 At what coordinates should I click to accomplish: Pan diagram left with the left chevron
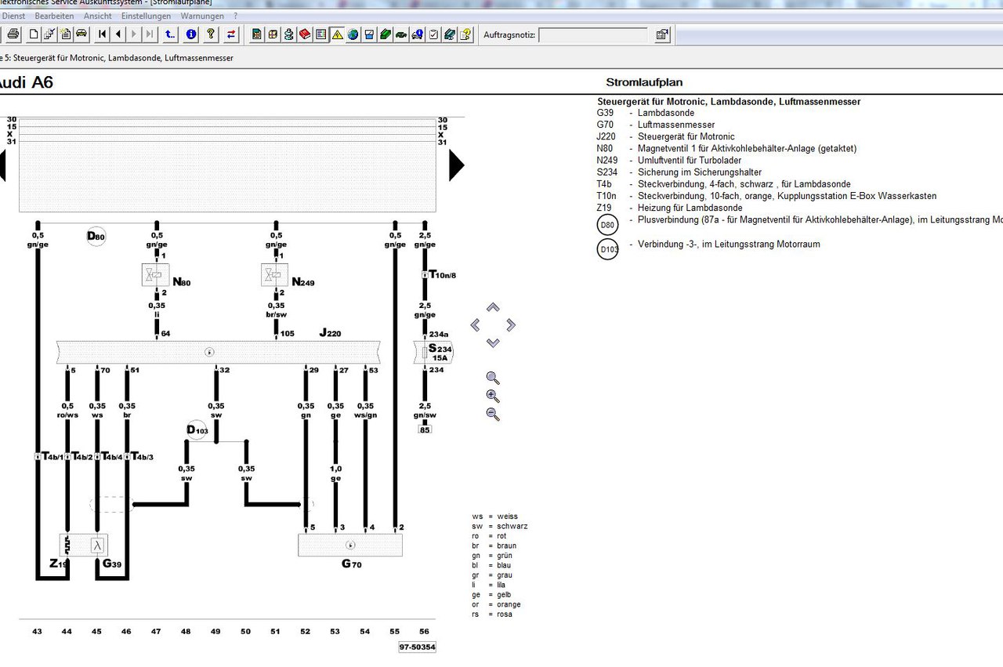coord(475,324)
